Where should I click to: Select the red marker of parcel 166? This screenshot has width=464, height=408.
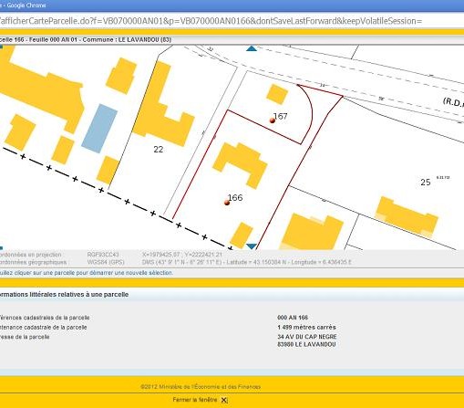[227, 203]
